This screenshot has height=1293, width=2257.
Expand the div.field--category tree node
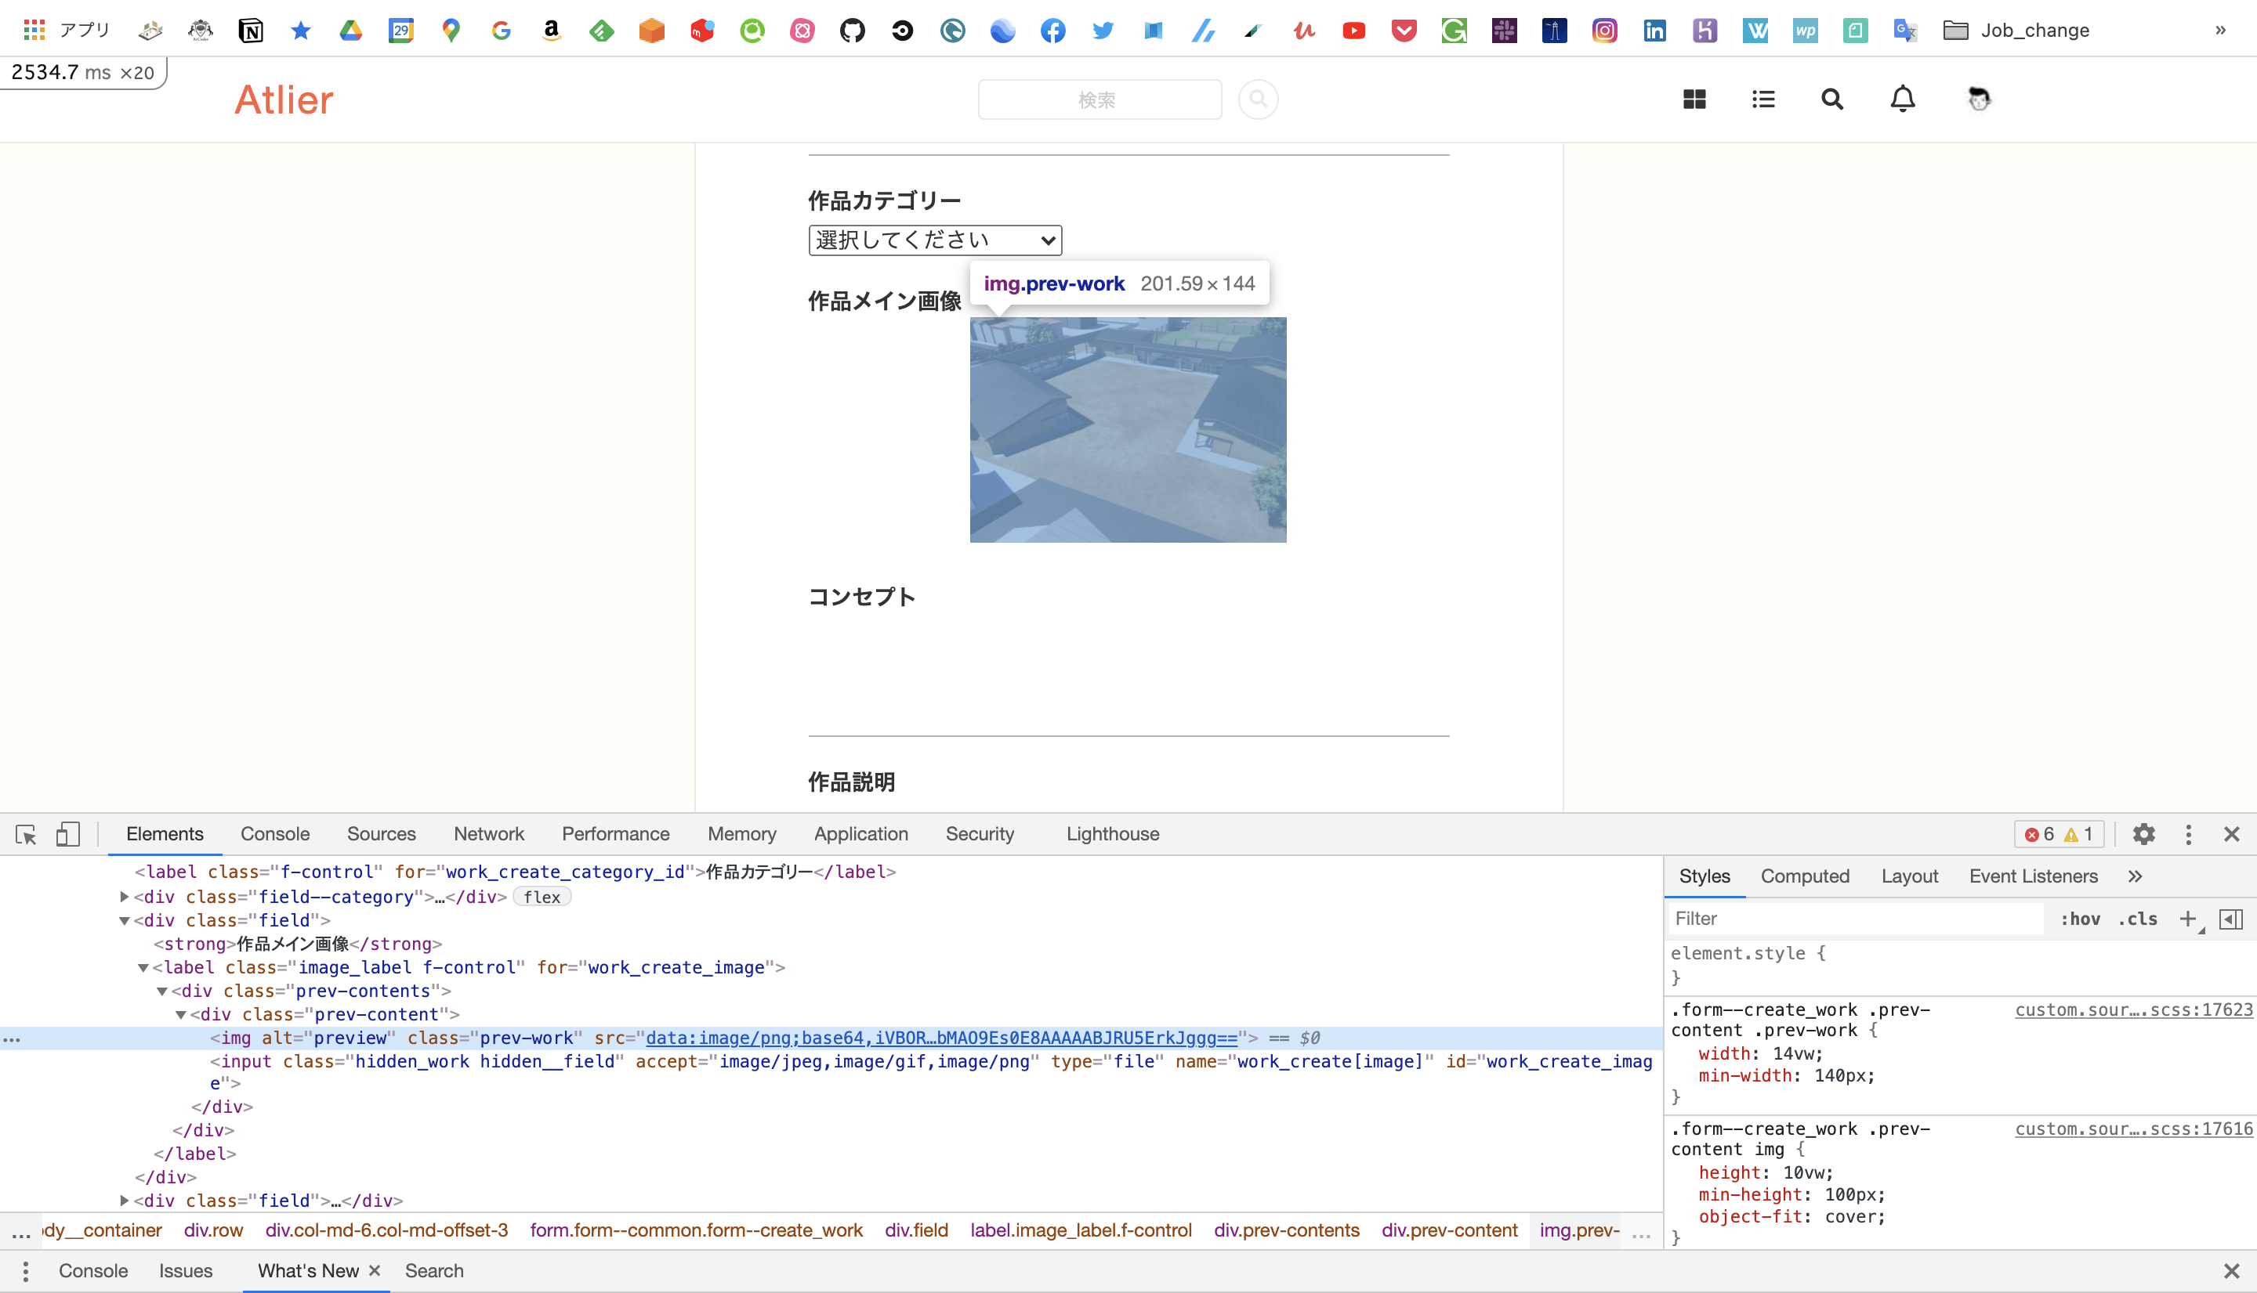(x=125, y=896)
